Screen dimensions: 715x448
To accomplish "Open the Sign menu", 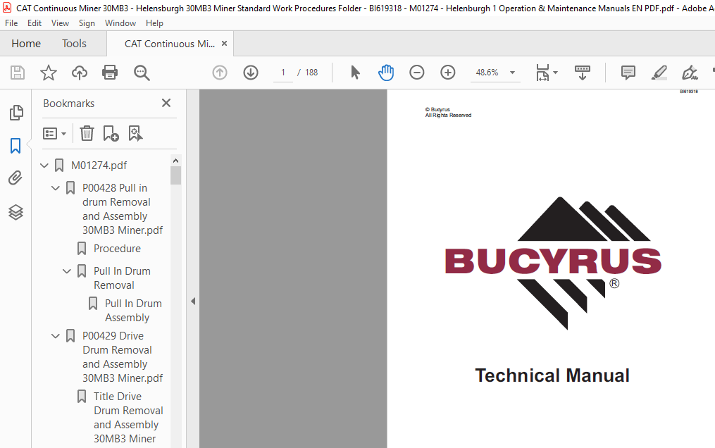I will click(87, 23).
